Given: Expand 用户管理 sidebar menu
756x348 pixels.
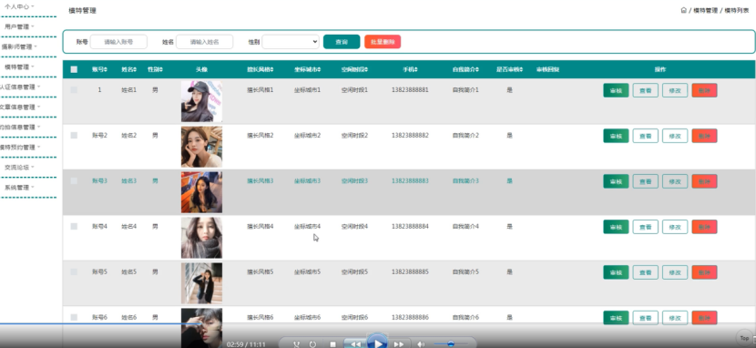Looking at the screenshot, I should click(x=19, y=26).
